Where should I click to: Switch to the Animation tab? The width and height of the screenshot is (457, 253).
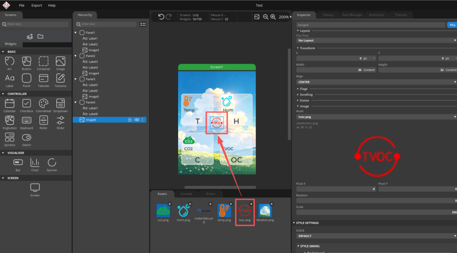[376, 15]
